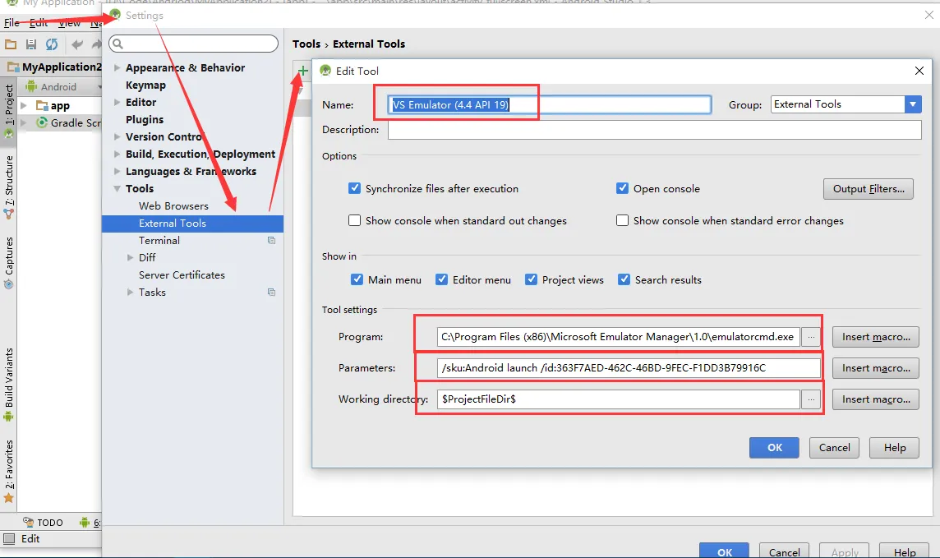Select External Tools in settings tree
This screenshot has width=940, height=558.
[x=192, y=223]
